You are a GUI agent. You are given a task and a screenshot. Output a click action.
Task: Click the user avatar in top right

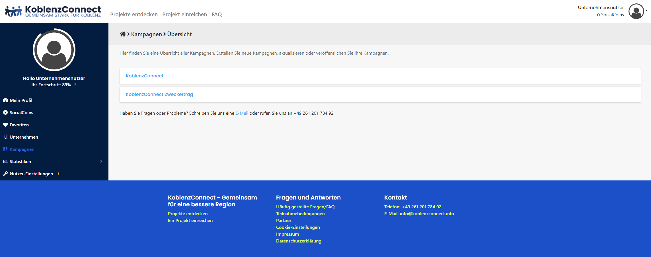click(x=636, y=11)
